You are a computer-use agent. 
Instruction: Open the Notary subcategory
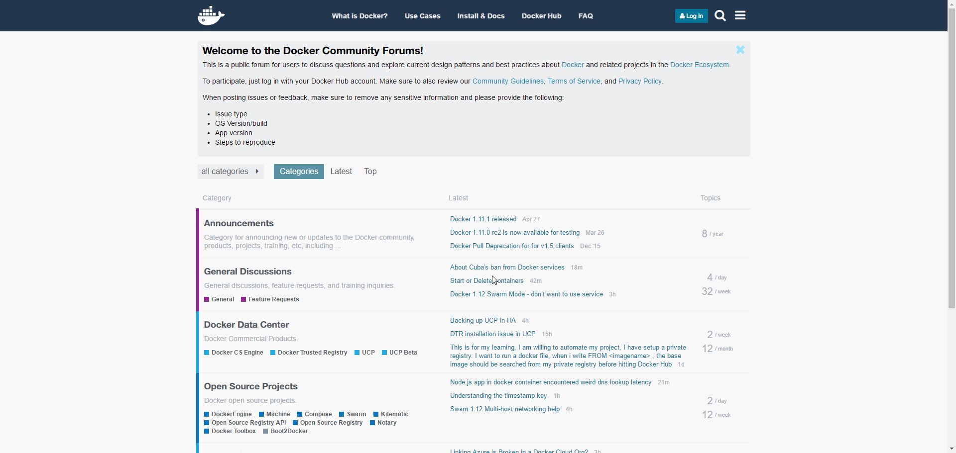383,423
